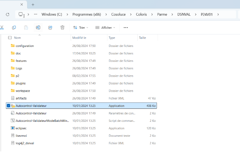Click the Rename icon in toolbar

(x=38, y=28)
